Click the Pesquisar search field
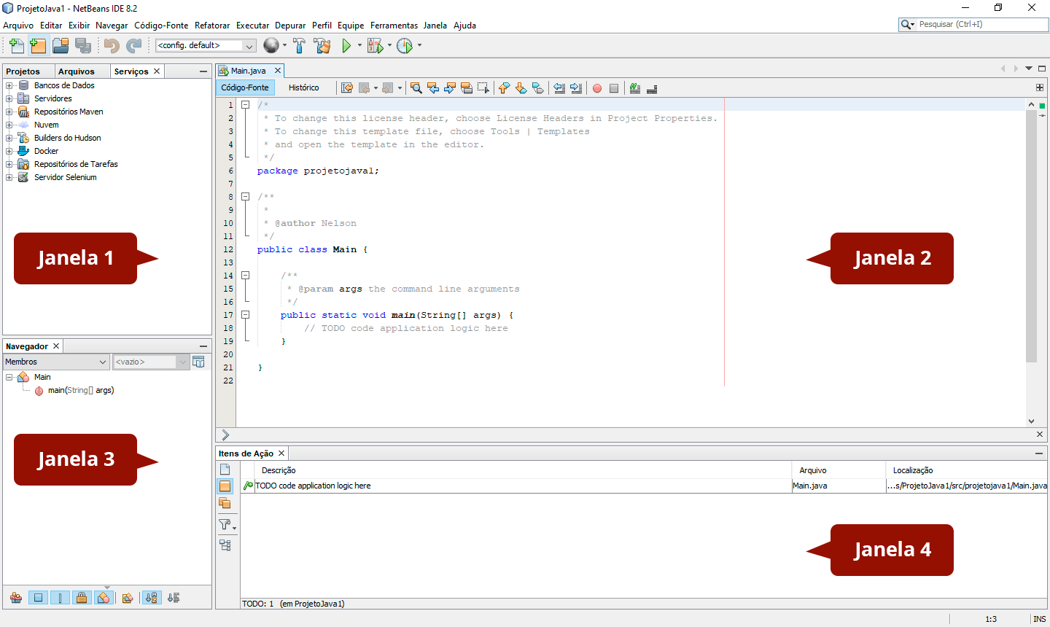The image size is (1050, 627). tap(981, 24)
